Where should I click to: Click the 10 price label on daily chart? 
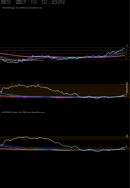pos(127,46)
